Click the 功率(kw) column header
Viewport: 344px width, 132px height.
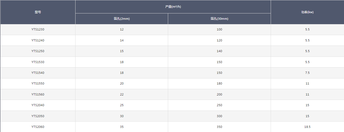307,12
